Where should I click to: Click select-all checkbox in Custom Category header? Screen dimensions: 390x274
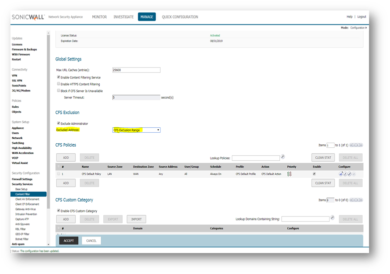point(58,228)
